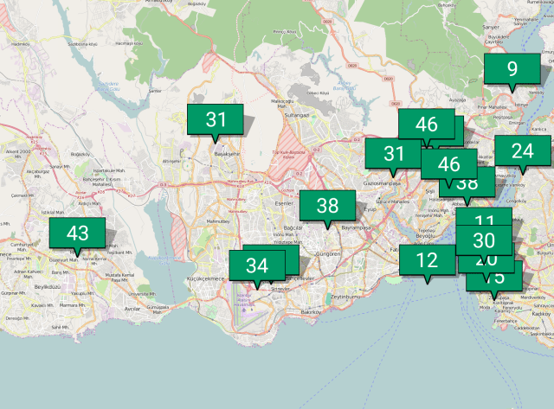Open the 31 marker above Gaziosmanpaşa
The image size is (554, 409).
click(x=394, y=154)
